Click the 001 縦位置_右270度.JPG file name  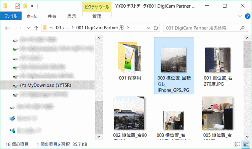coord(218,81)
